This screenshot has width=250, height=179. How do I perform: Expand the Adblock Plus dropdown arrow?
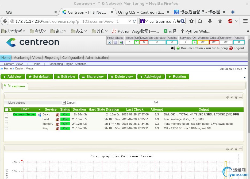(236, 21)
